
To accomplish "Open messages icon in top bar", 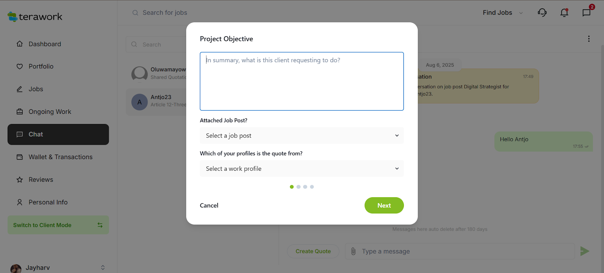I will pyautogui.click(x=586, y=13).
